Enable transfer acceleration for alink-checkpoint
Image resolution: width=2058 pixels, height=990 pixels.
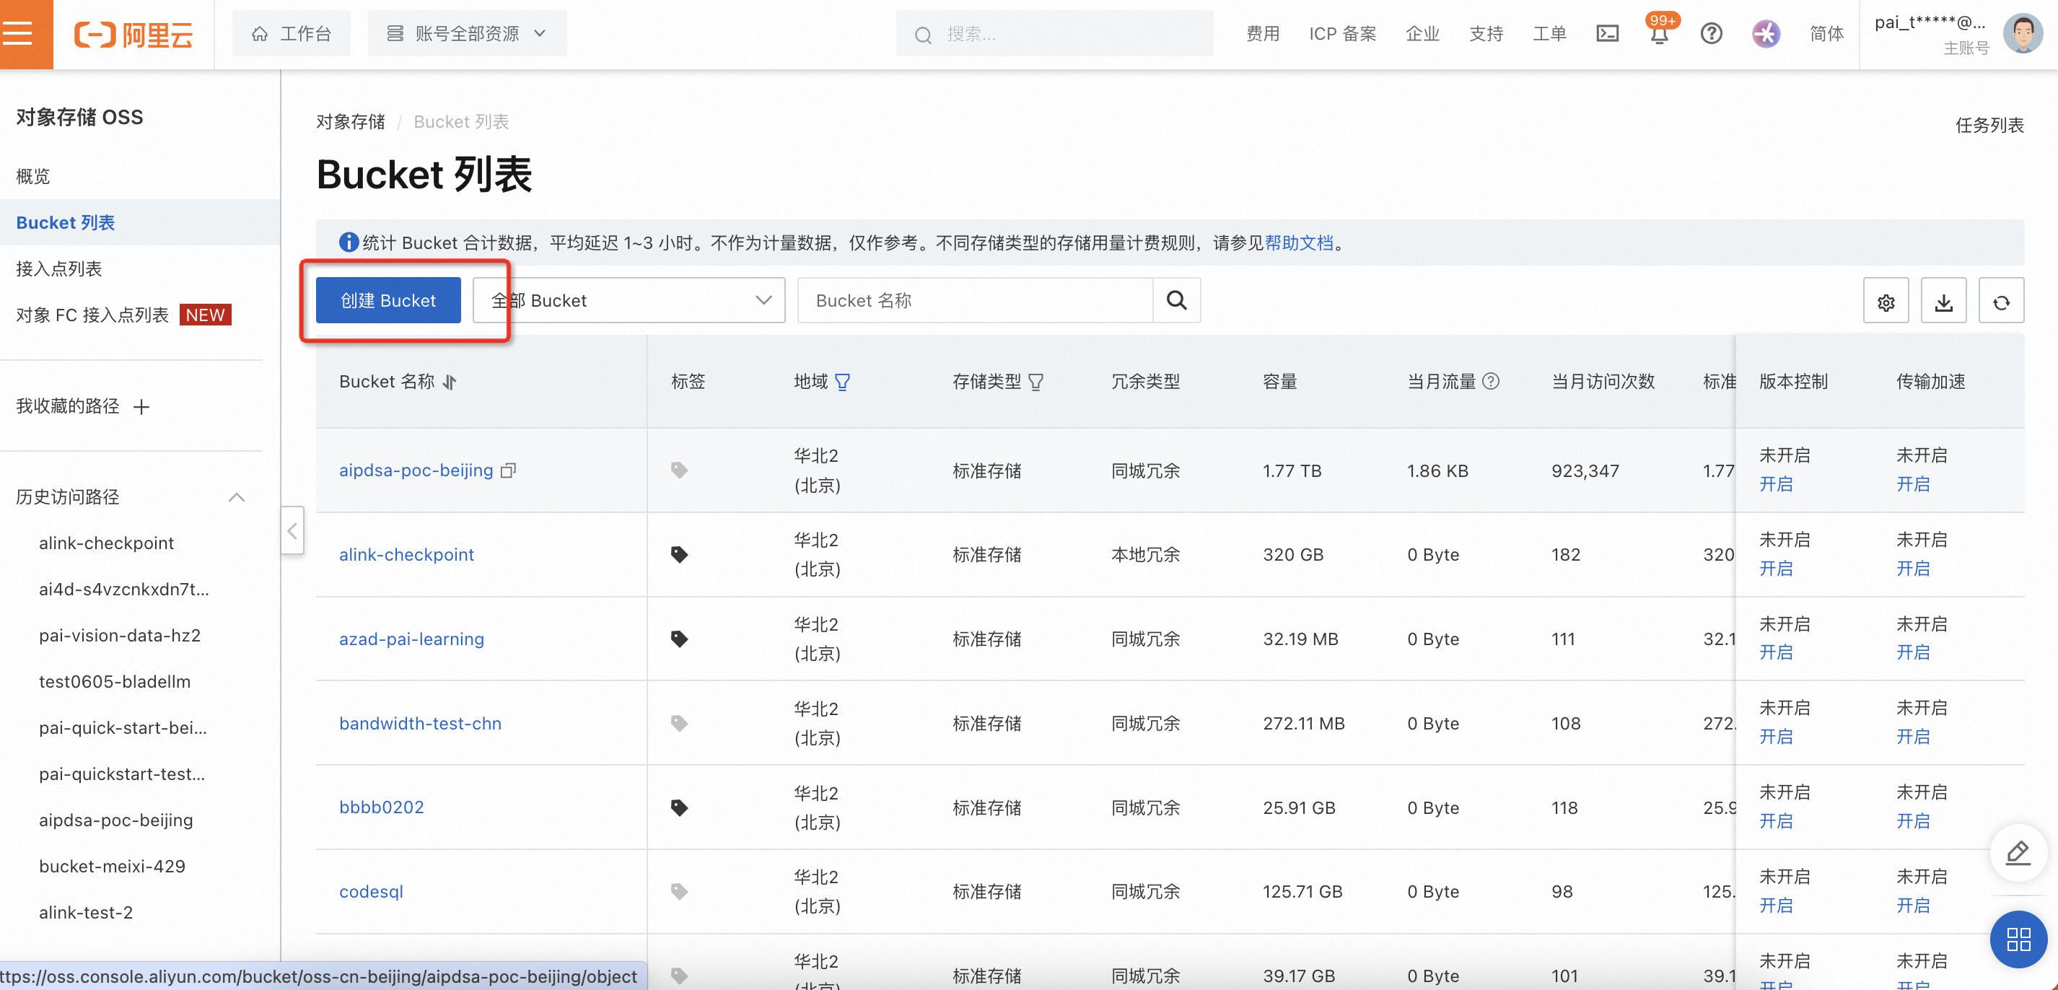click(1912, 569)
